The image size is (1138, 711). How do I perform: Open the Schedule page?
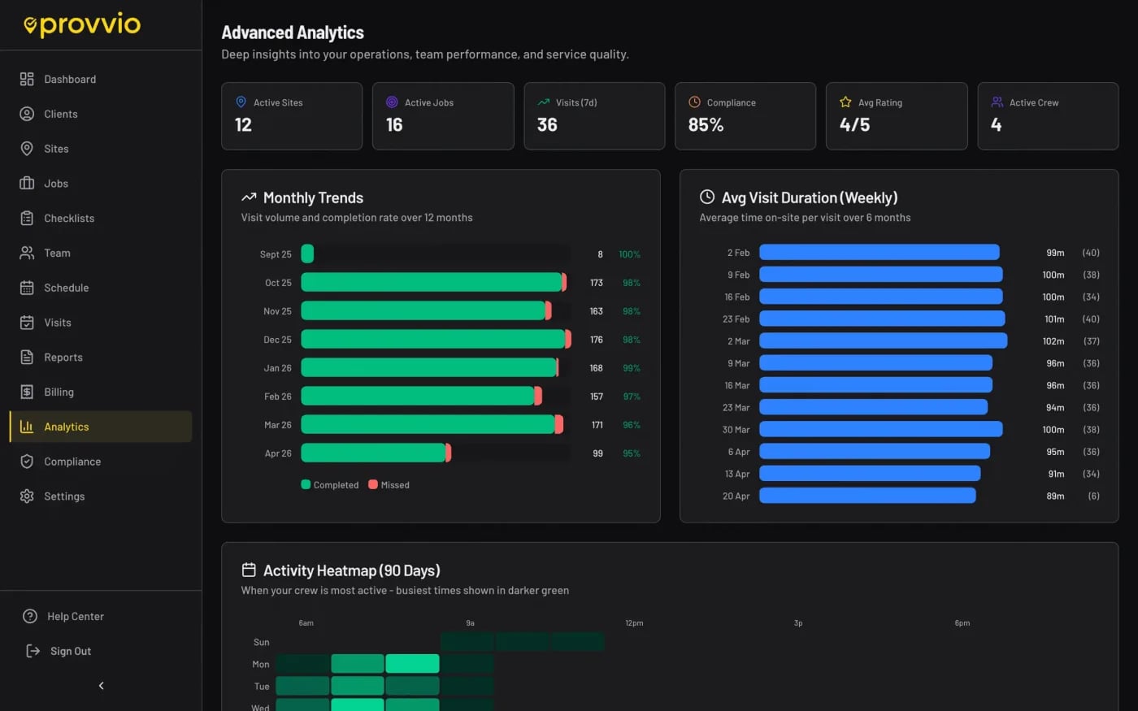click(101, 288)
